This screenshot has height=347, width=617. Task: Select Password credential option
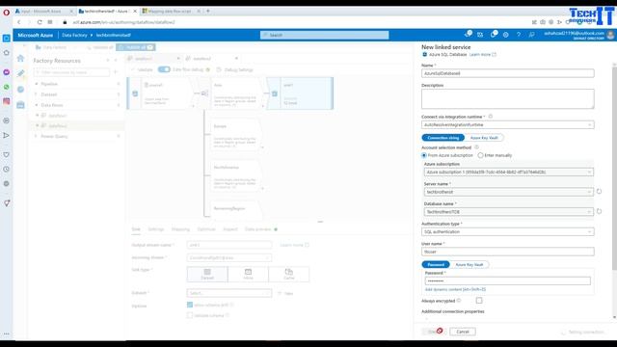tap(436, 265)
